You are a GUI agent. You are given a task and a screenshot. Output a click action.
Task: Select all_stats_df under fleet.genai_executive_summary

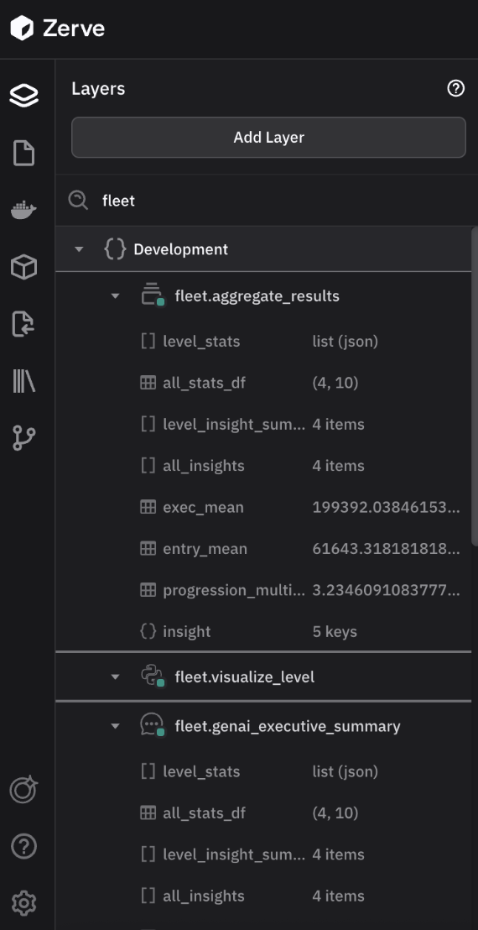click(204, 813)
